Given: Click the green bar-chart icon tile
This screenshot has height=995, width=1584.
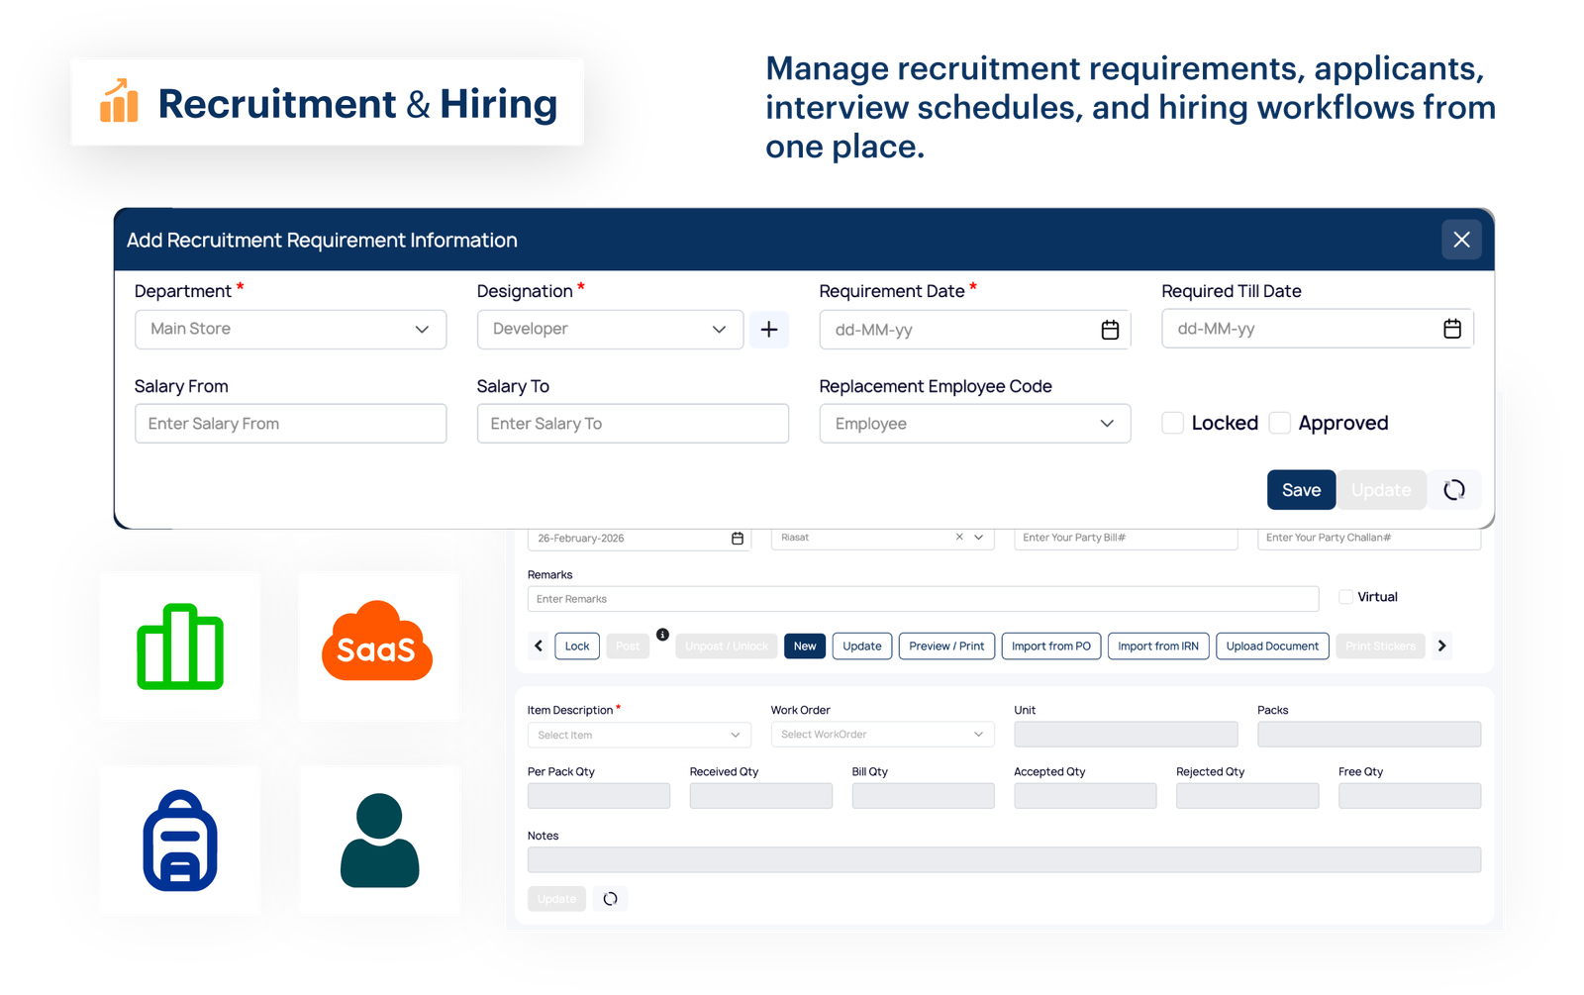Looking at the screenshot, I should (x=179, y=646).
